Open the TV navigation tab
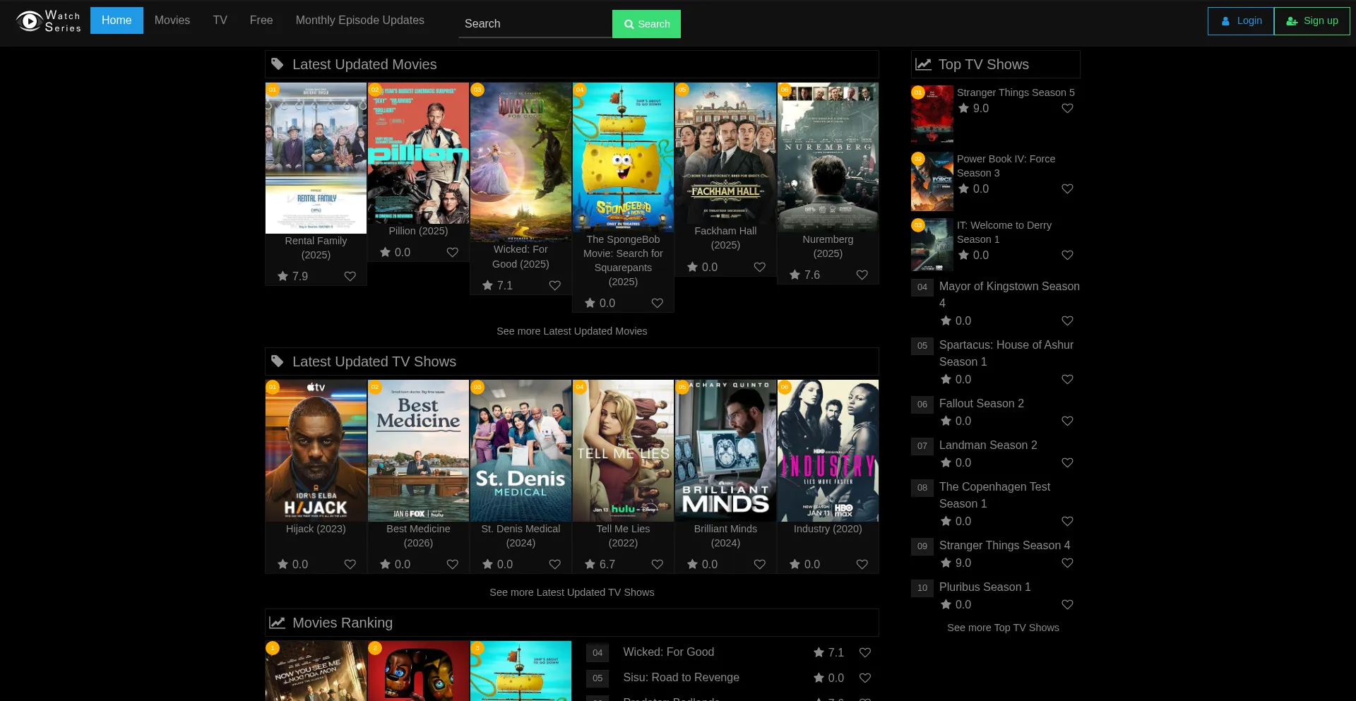 [x=220, y=20]
